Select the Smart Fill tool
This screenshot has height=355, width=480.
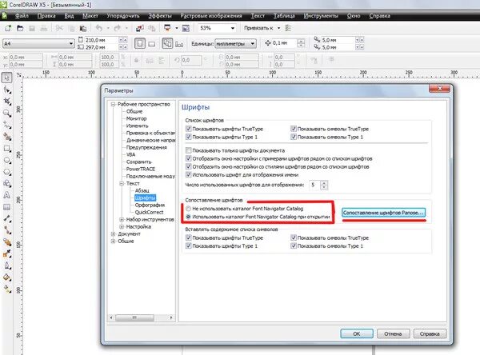7,137
